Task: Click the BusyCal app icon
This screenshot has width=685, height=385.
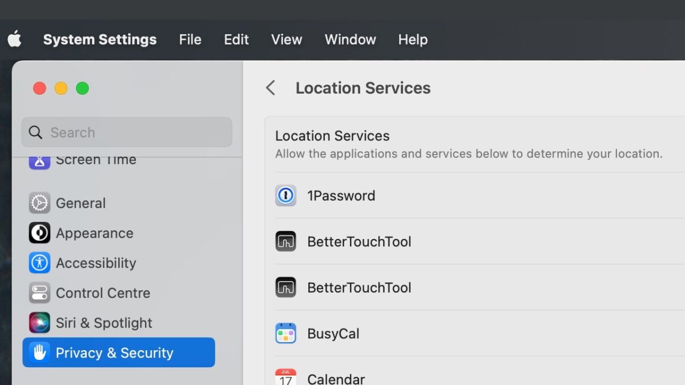Action: [x=285, y=333]
